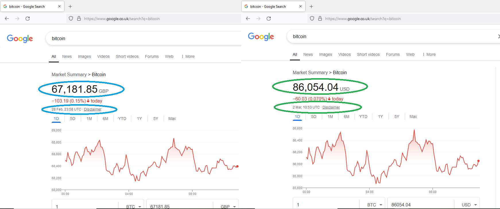This screenshot has width=500, height=209.
Task: Select Max range on GBP chart
Action: point(172,119)
